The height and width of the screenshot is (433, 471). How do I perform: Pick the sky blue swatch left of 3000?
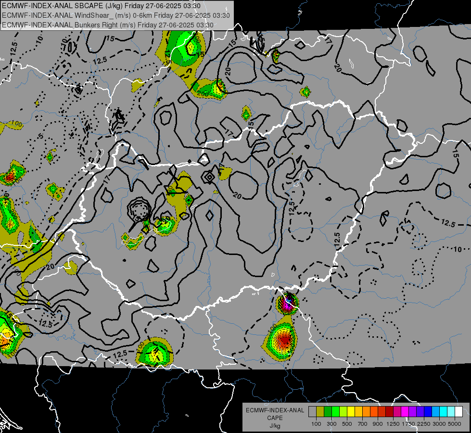tap(436, 411)
